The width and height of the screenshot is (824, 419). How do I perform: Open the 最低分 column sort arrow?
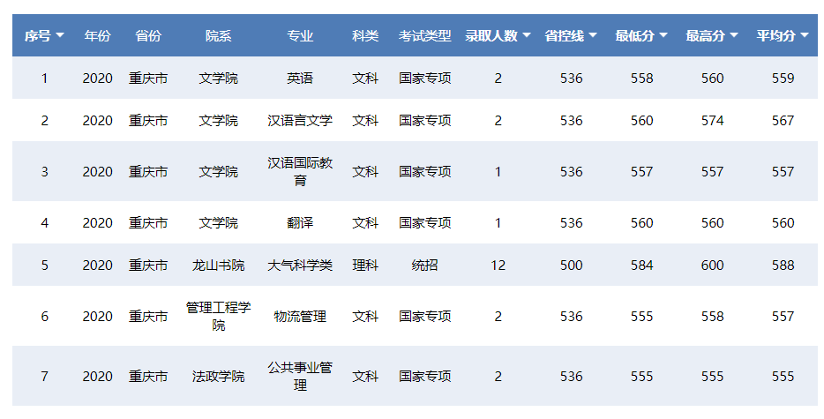(663, 36)
